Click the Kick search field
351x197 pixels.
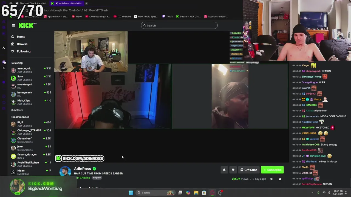coord(179,25)
